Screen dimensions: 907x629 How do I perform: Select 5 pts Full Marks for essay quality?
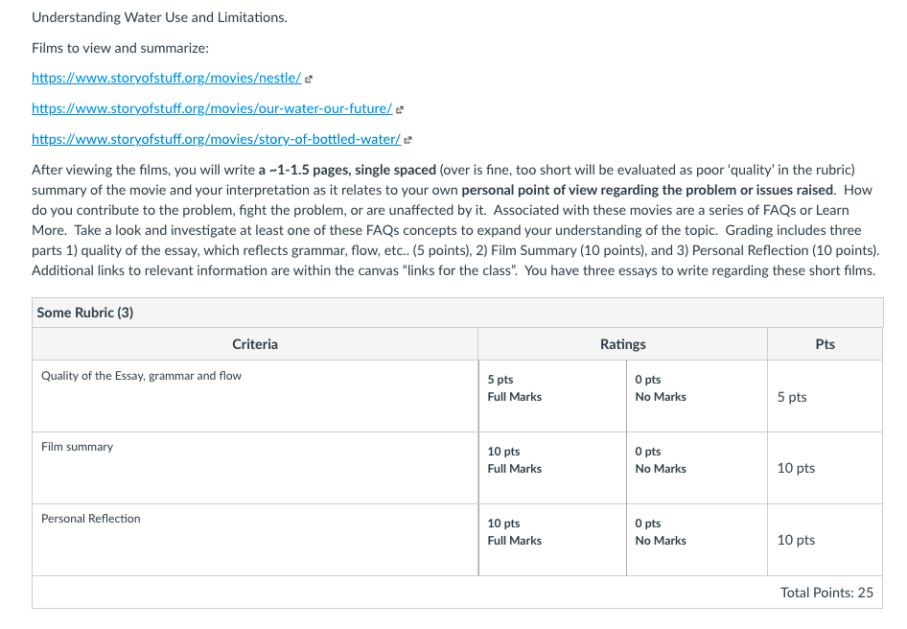click(552, 396)
